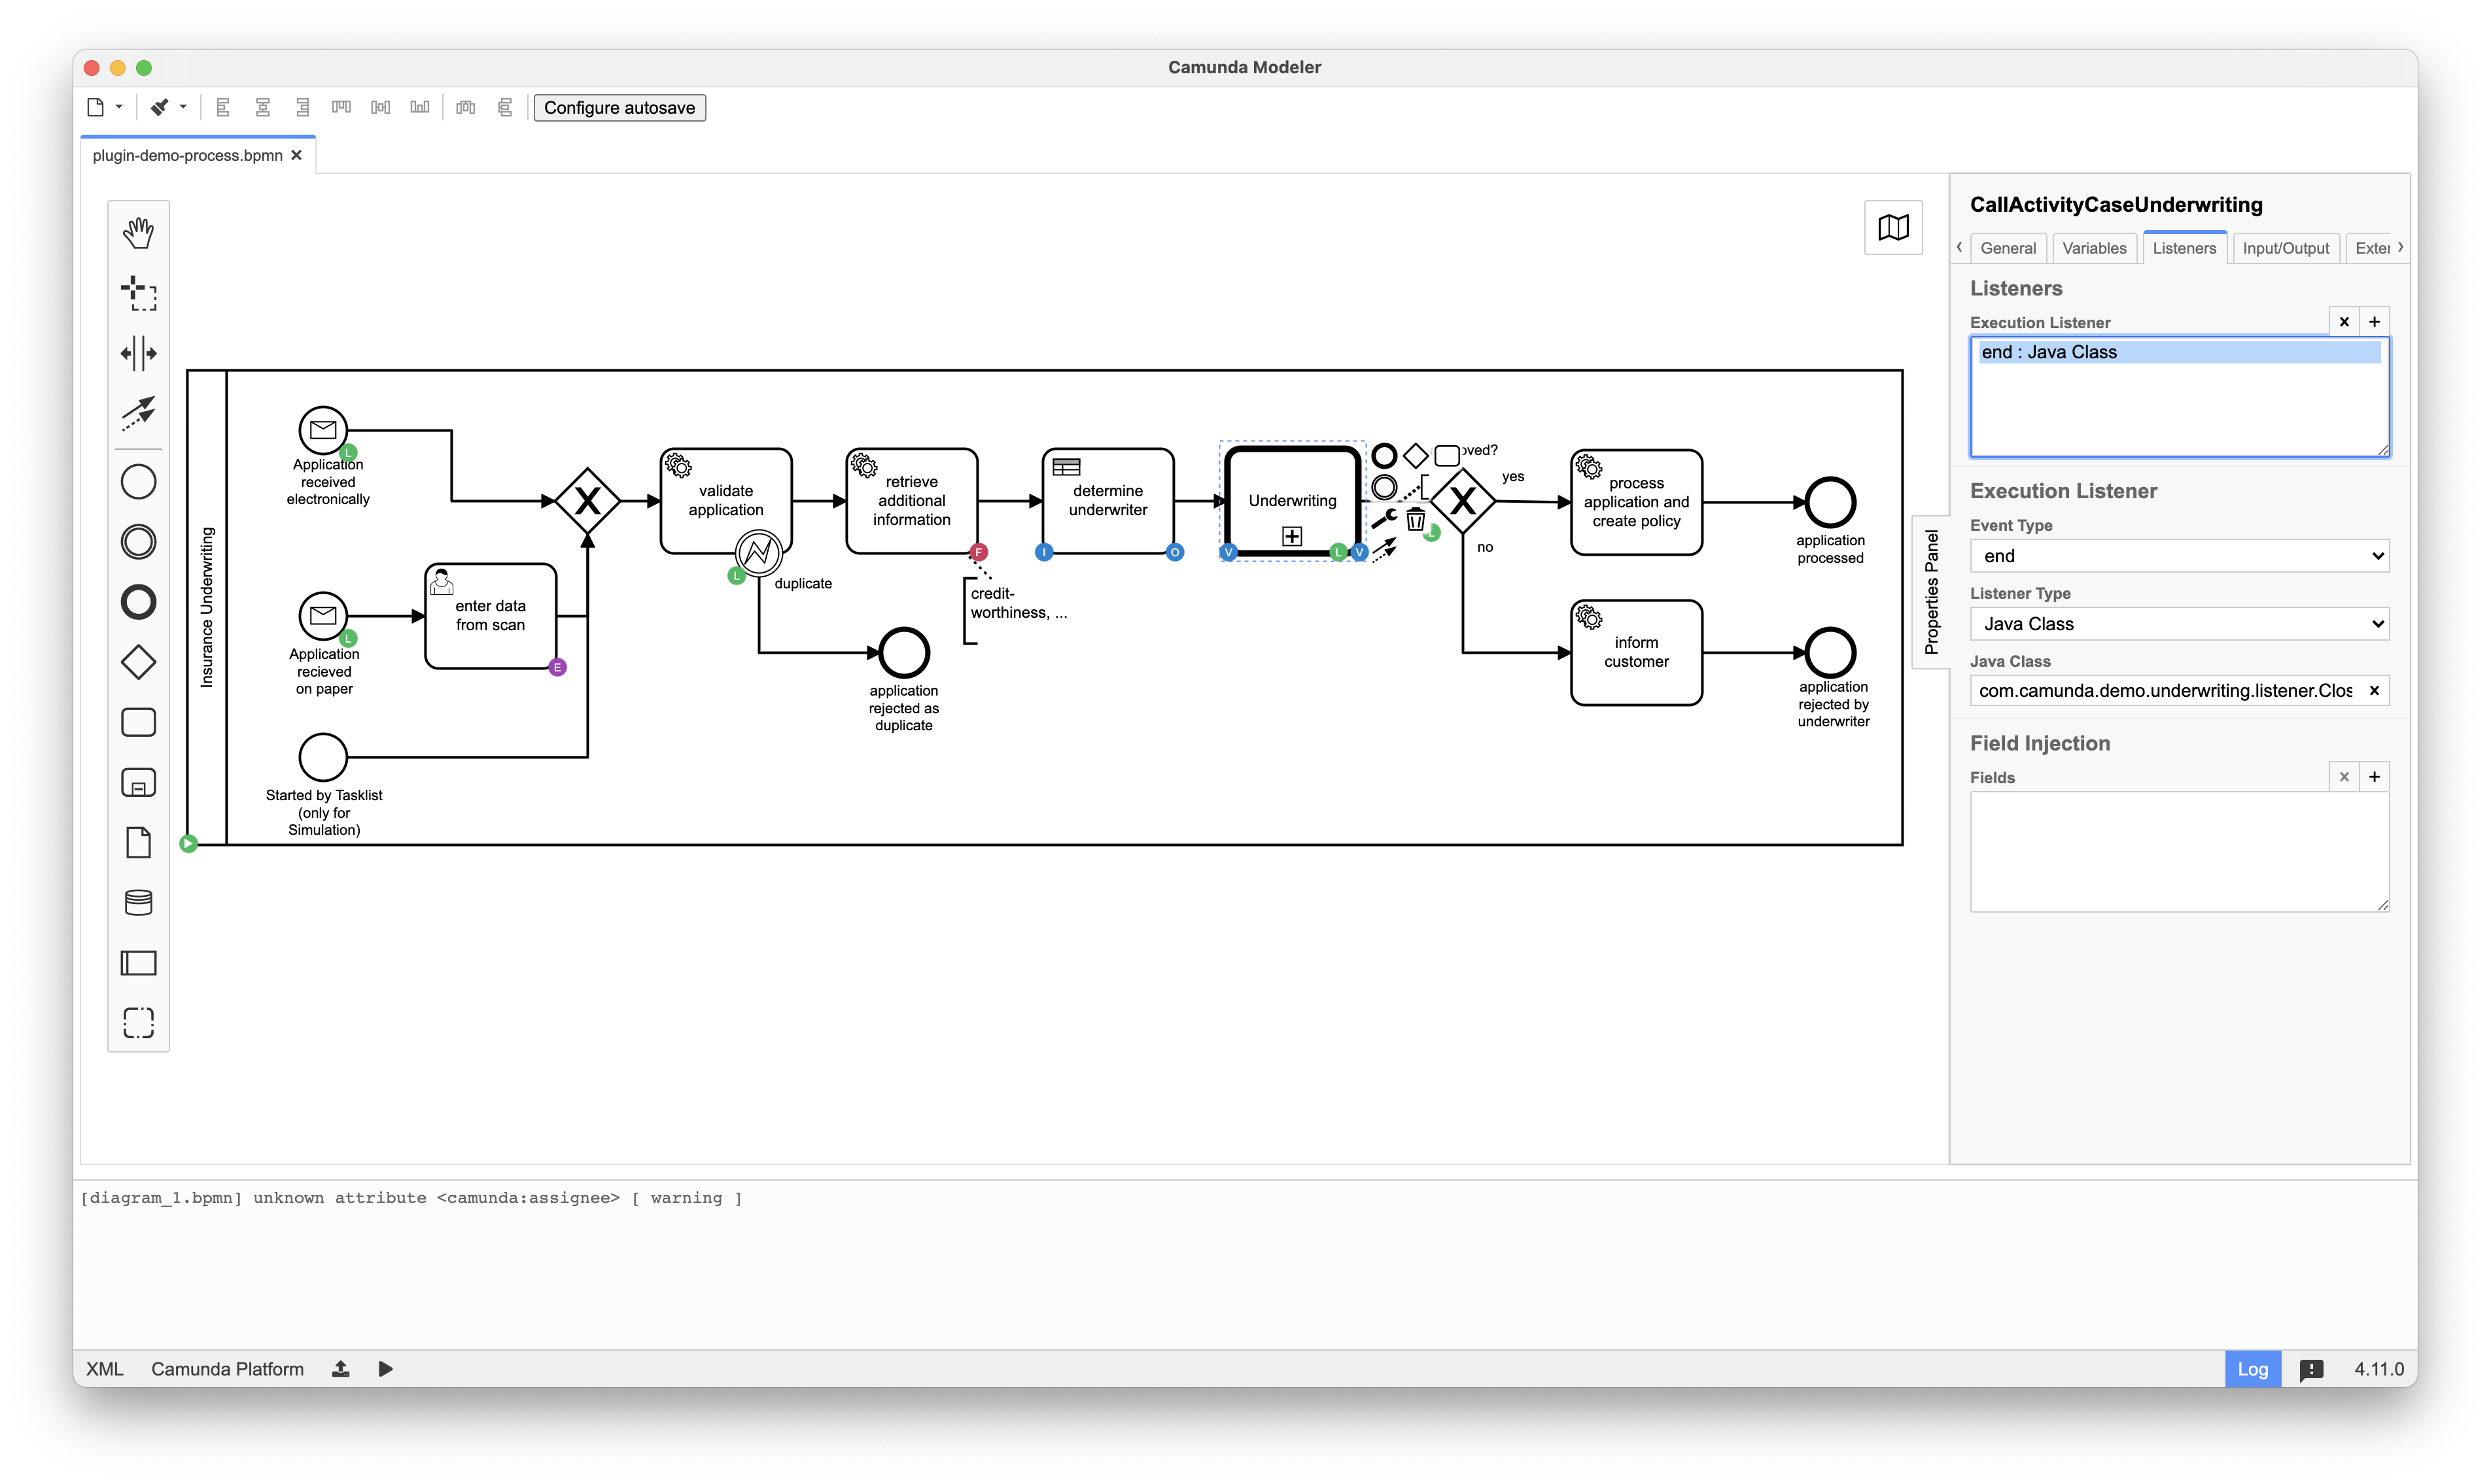Image resolution: width=2491 pixels, height=1484 pixels.
Task: Activate the global connect tool
Action: pos(138,412)
